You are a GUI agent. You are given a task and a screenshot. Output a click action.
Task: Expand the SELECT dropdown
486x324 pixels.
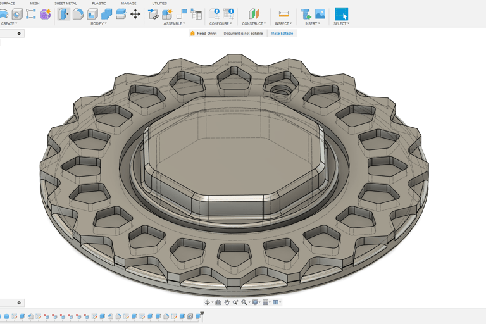click(x=341, y=23)
